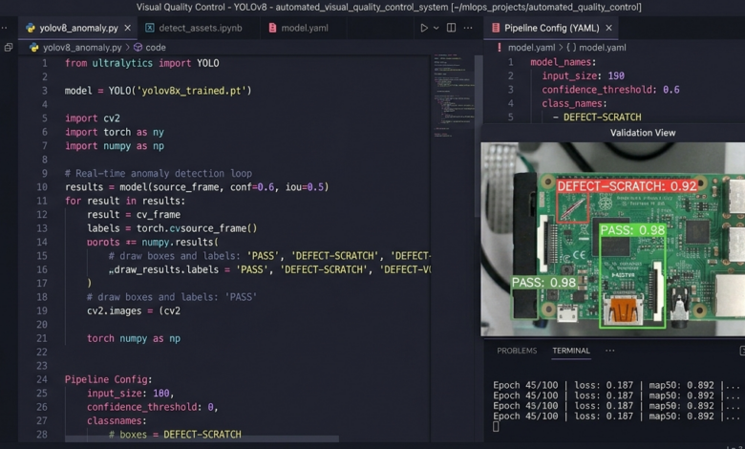Click 'confidence_threshold: 0.6' in YAML editor
This screenshot has width=745, height=449.
(x=610, y=90)
